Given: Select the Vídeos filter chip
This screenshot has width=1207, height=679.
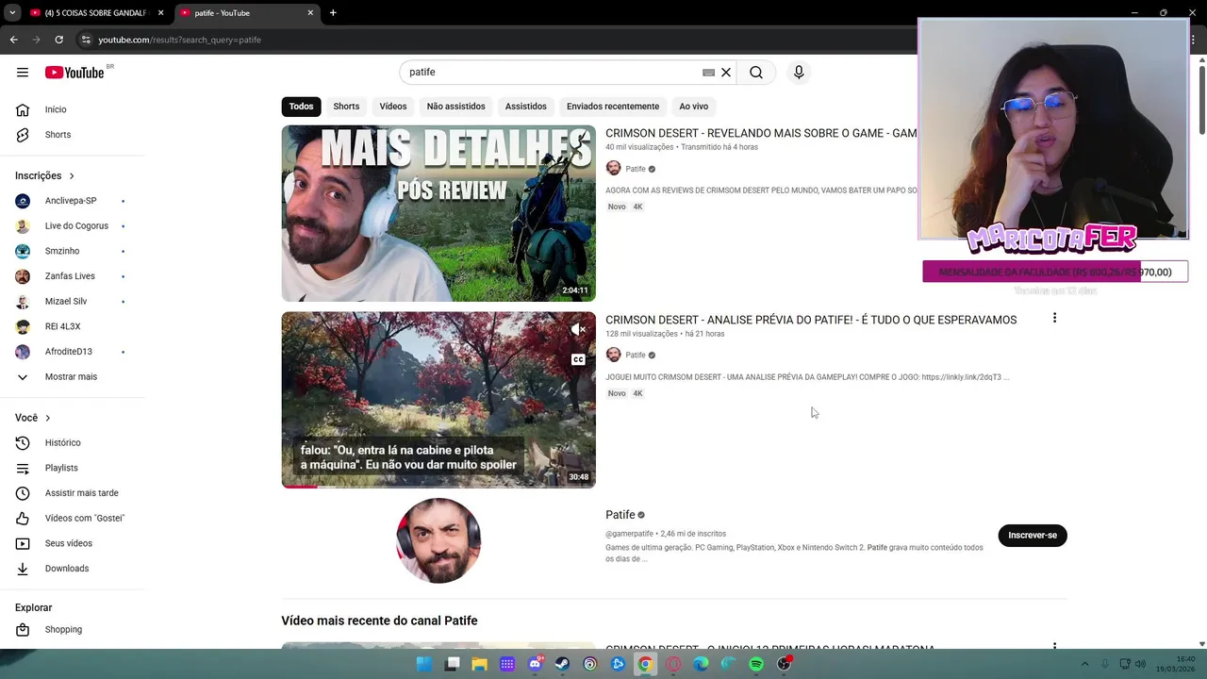Looking at the screenshot, I should [393, 107].
